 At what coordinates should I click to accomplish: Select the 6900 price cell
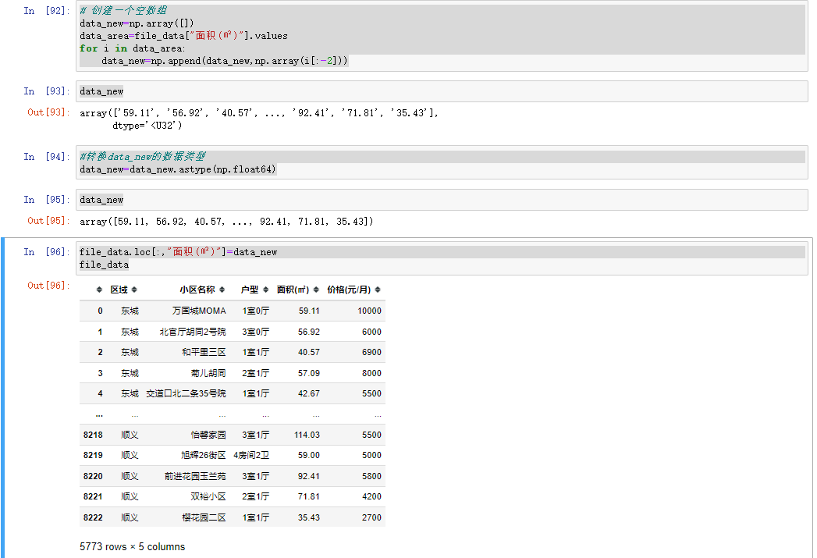click(371, 352)
